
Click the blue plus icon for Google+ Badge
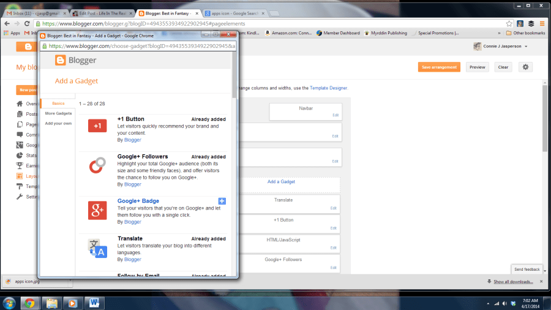click(x=222, y=201)
